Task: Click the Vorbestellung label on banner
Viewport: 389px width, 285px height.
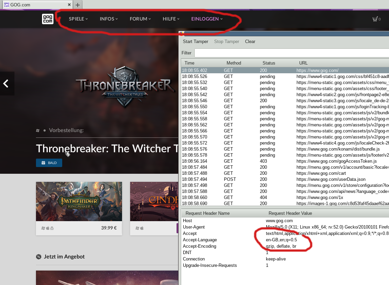Action: tap(66, 130)
